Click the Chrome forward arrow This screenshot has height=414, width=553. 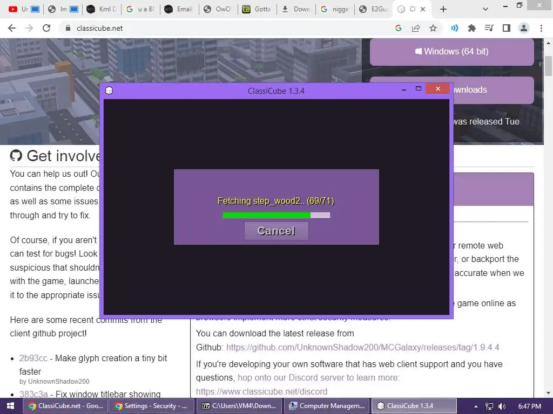29,28
